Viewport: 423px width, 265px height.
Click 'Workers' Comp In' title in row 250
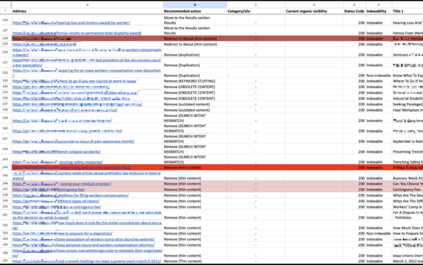tap(408, 207)
